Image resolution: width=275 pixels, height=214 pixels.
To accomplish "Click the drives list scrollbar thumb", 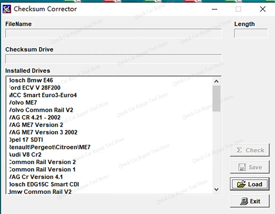I will (216, 98).
